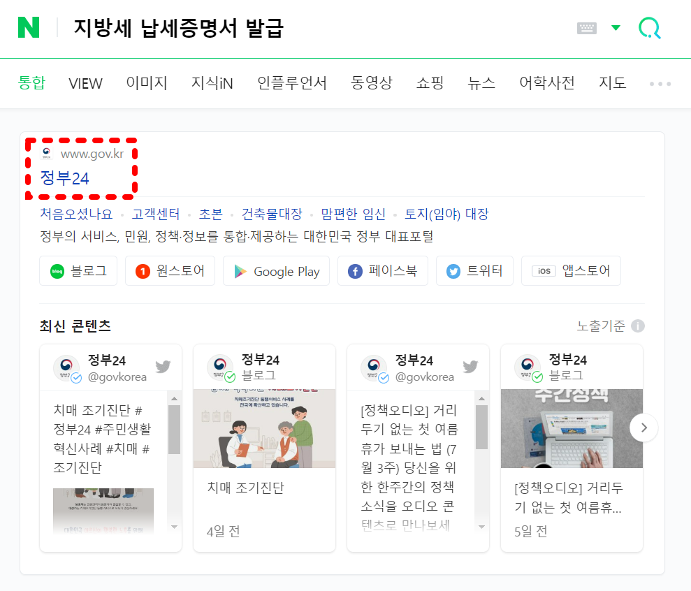
Task: Click the 정부24 avatar on the first tweet card
Action: coord(66,367)
